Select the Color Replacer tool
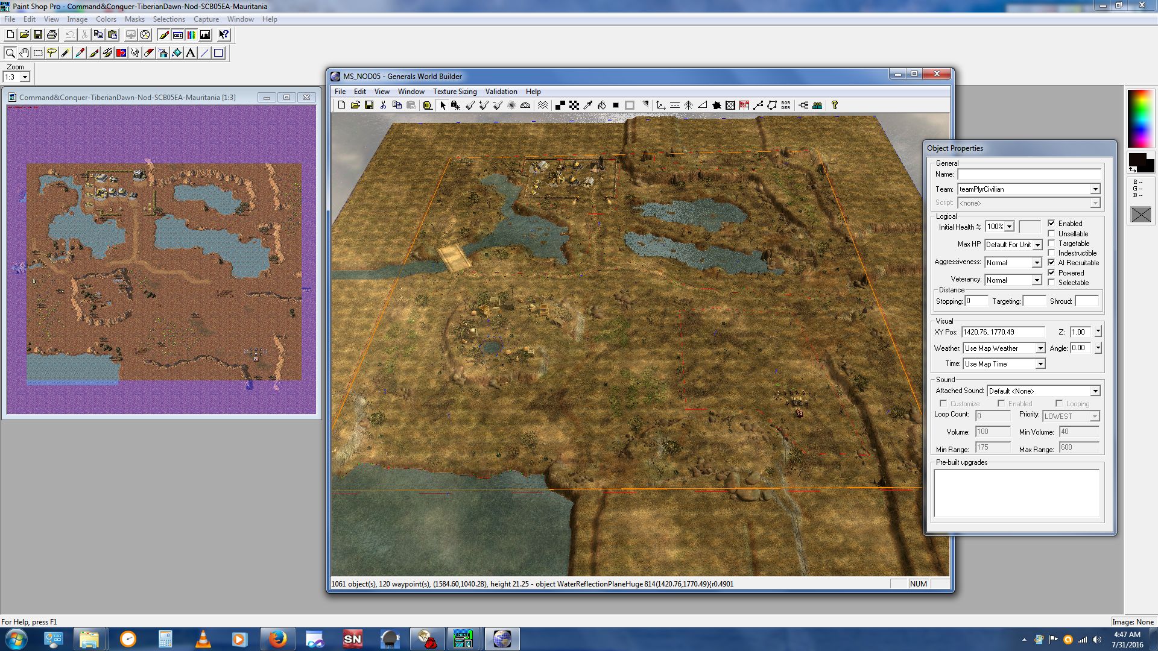The width and height of the screenshot is (1158, 651). (121, 53)
